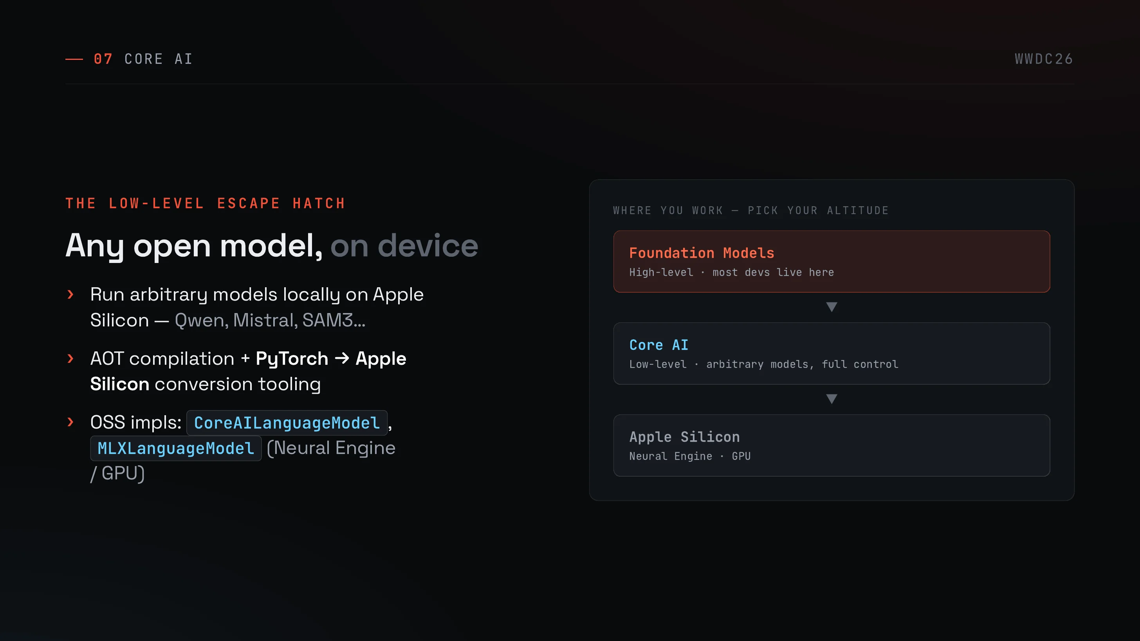Click the Apple Silicon card
This screenshot has width=1140, height=641.
tap(832, 445)
